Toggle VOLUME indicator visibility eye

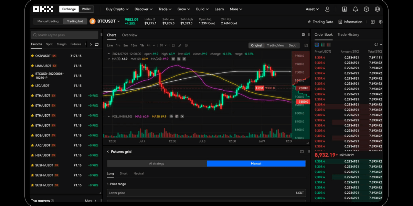tap(171, 116)
